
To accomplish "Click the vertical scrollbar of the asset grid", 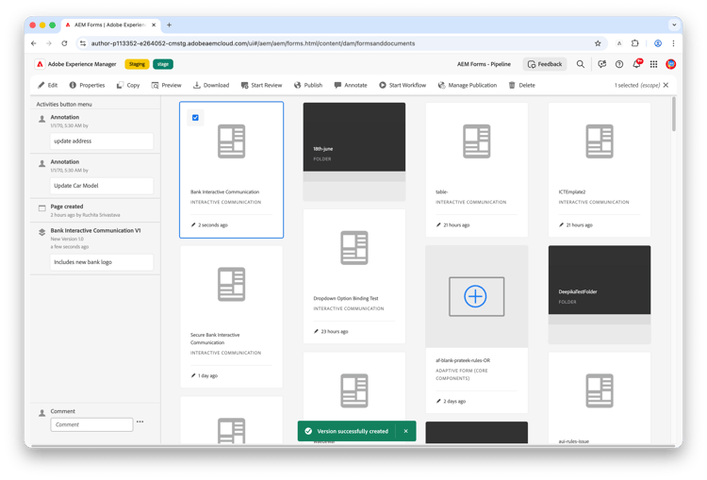I will 674,114.
